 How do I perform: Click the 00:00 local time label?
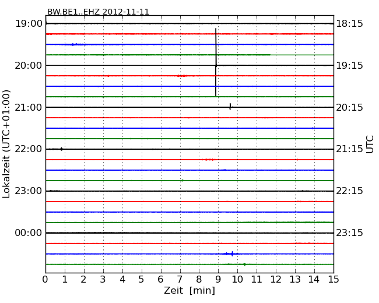pos(29,232)
